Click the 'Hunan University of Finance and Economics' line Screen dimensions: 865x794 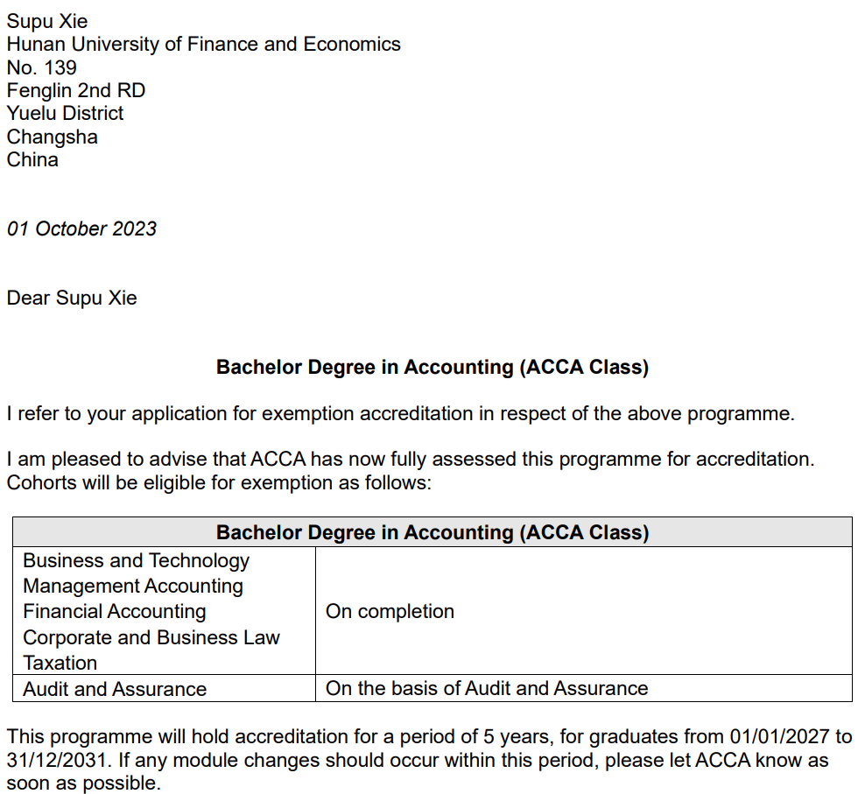coord(203,45)
